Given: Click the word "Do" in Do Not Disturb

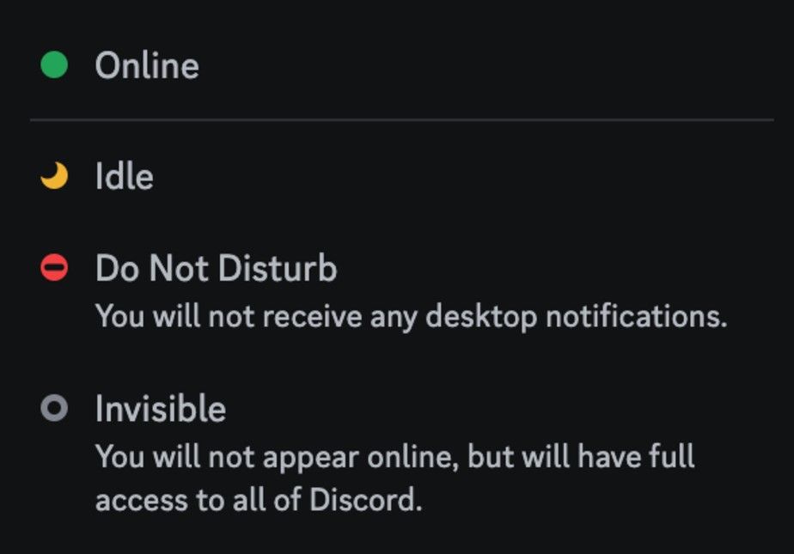Looking at the screenshot, I should click(x=117, y=268).
